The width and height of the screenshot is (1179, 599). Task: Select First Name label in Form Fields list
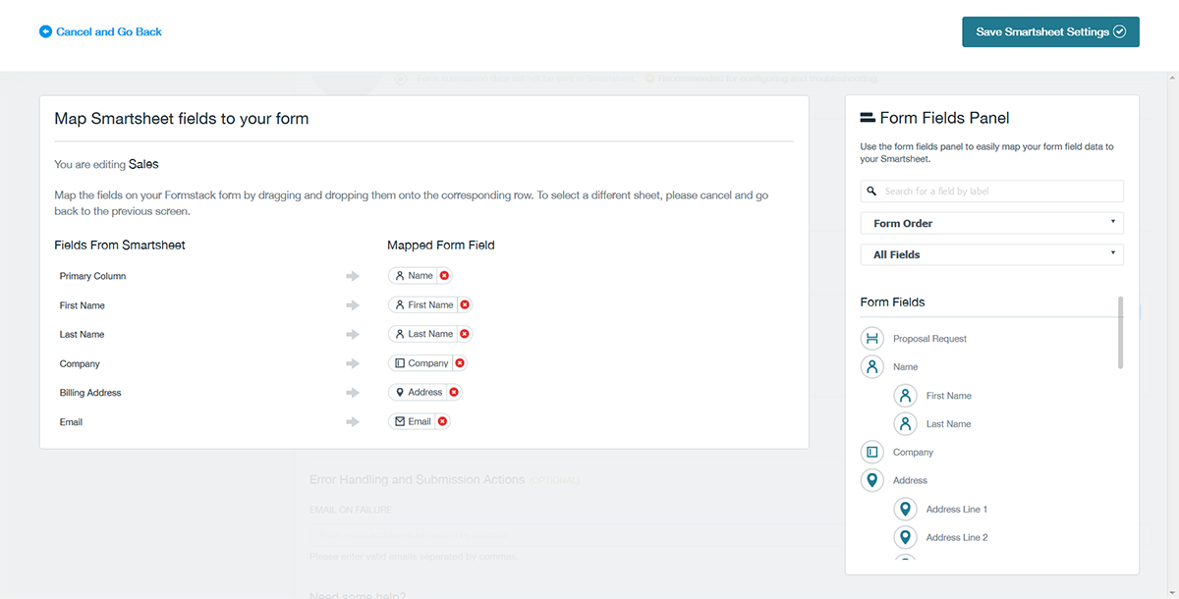point(949,396)
